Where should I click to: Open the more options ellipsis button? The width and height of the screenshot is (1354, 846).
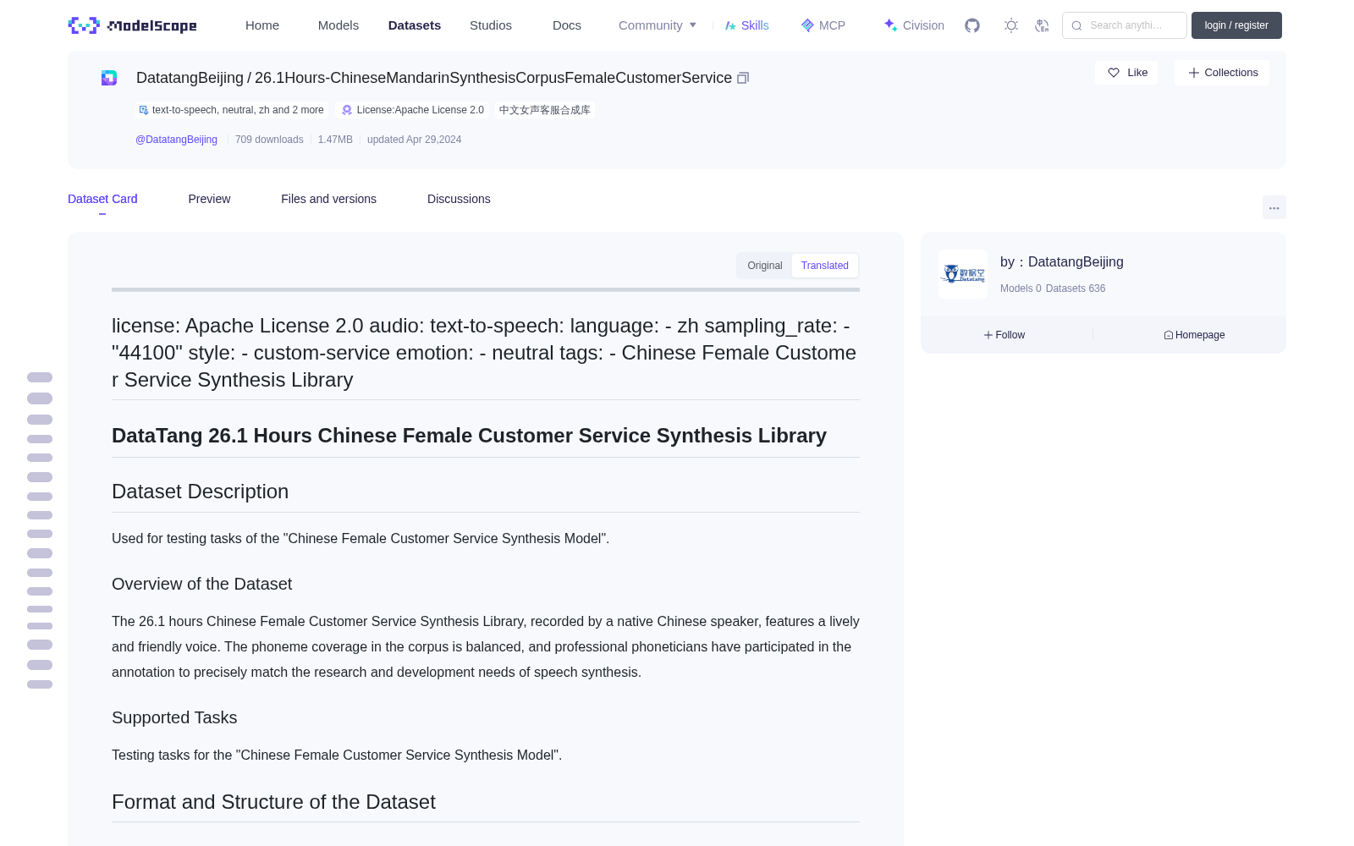pos(1274,207)
